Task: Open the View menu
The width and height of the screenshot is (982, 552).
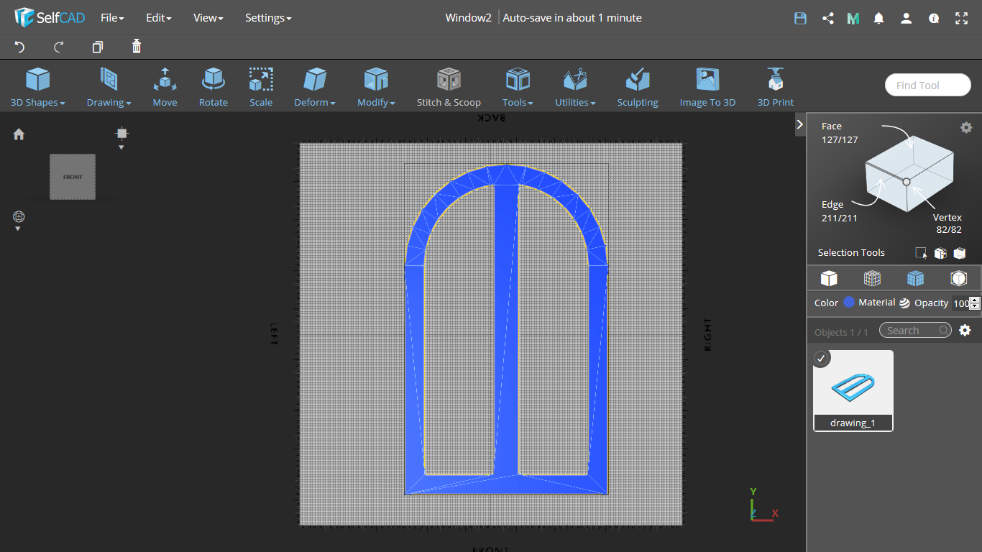Action: point(208,18)
